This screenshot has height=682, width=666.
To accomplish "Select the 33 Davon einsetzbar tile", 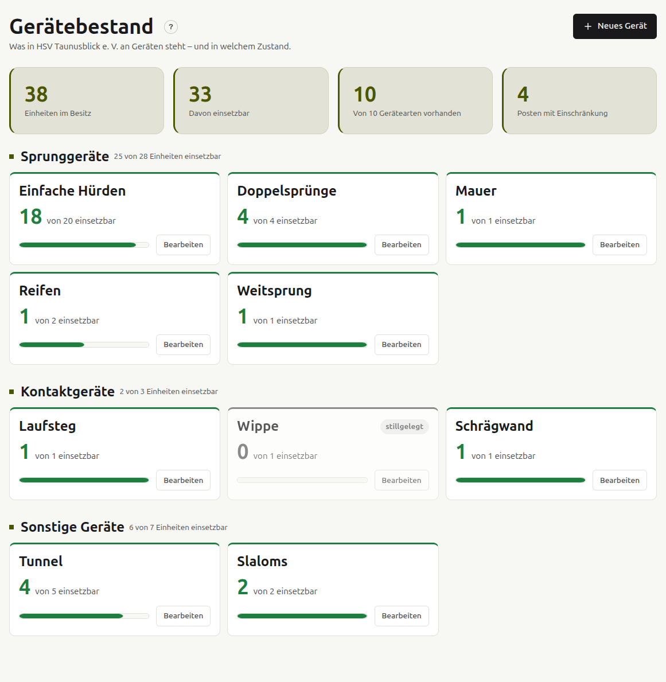I will (251, 100).
